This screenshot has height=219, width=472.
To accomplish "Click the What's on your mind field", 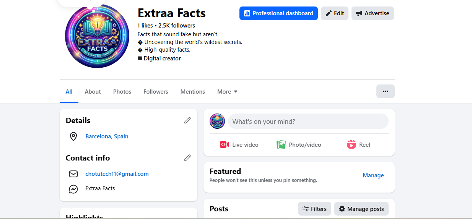I will pos(308,122).
